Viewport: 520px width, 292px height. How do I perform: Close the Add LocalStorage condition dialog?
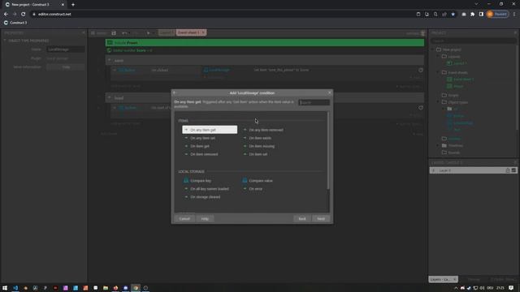pyautogui.click(x=329, y=92)
